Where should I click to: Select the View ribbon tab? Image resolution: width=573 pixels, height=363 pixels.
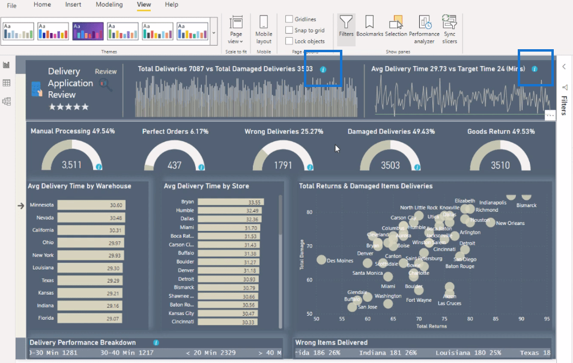pos(144,4)
